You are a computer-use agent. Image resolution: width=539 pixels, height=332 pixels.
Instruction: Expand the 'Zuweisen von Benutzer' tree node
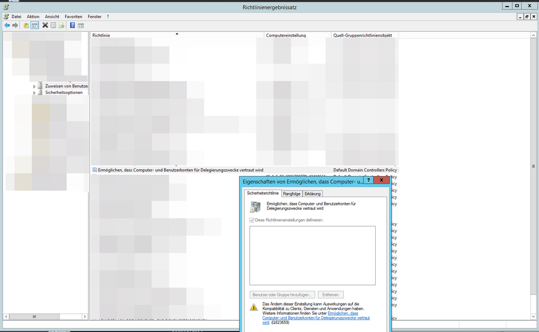[34, 86]
